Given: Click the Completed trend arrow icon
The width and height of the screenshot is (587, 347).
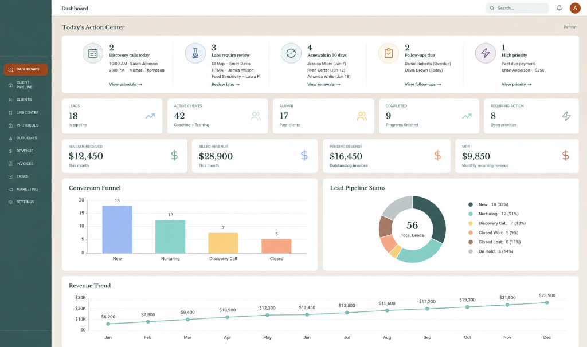Looking at the screenshot, I should tap(467, 116).
